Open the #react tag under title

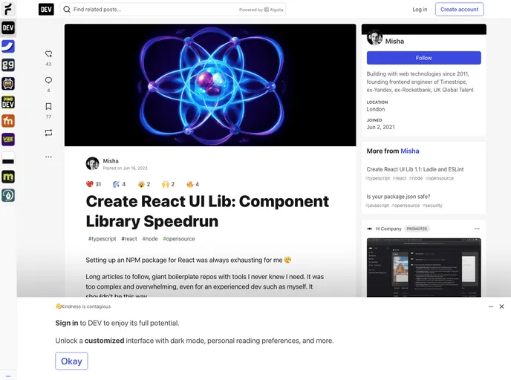click(129, 239)
